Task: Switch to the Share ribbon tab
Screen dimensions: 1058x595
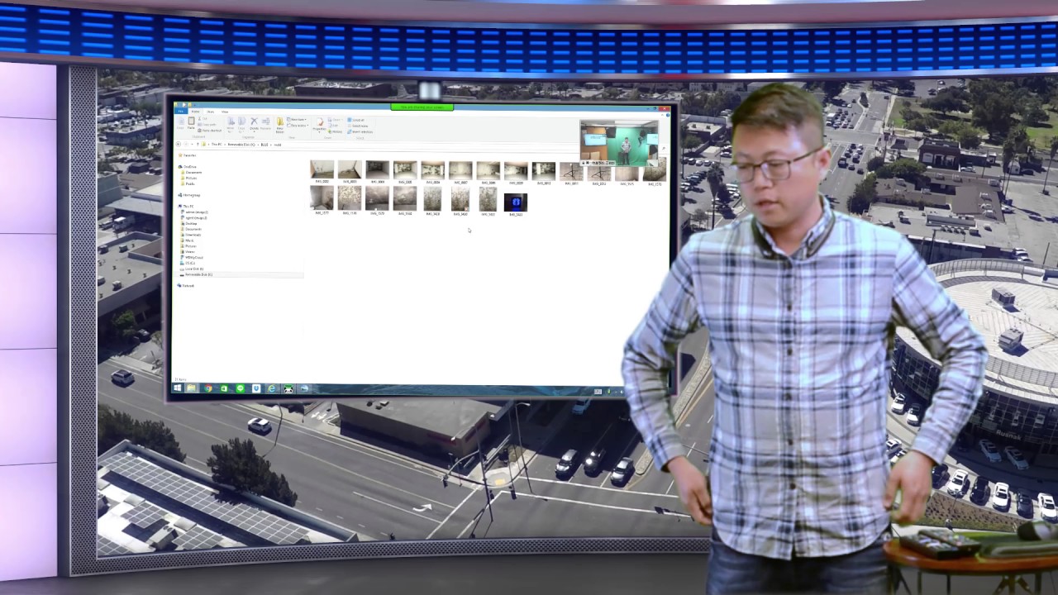Action: [x=210, y=112]
